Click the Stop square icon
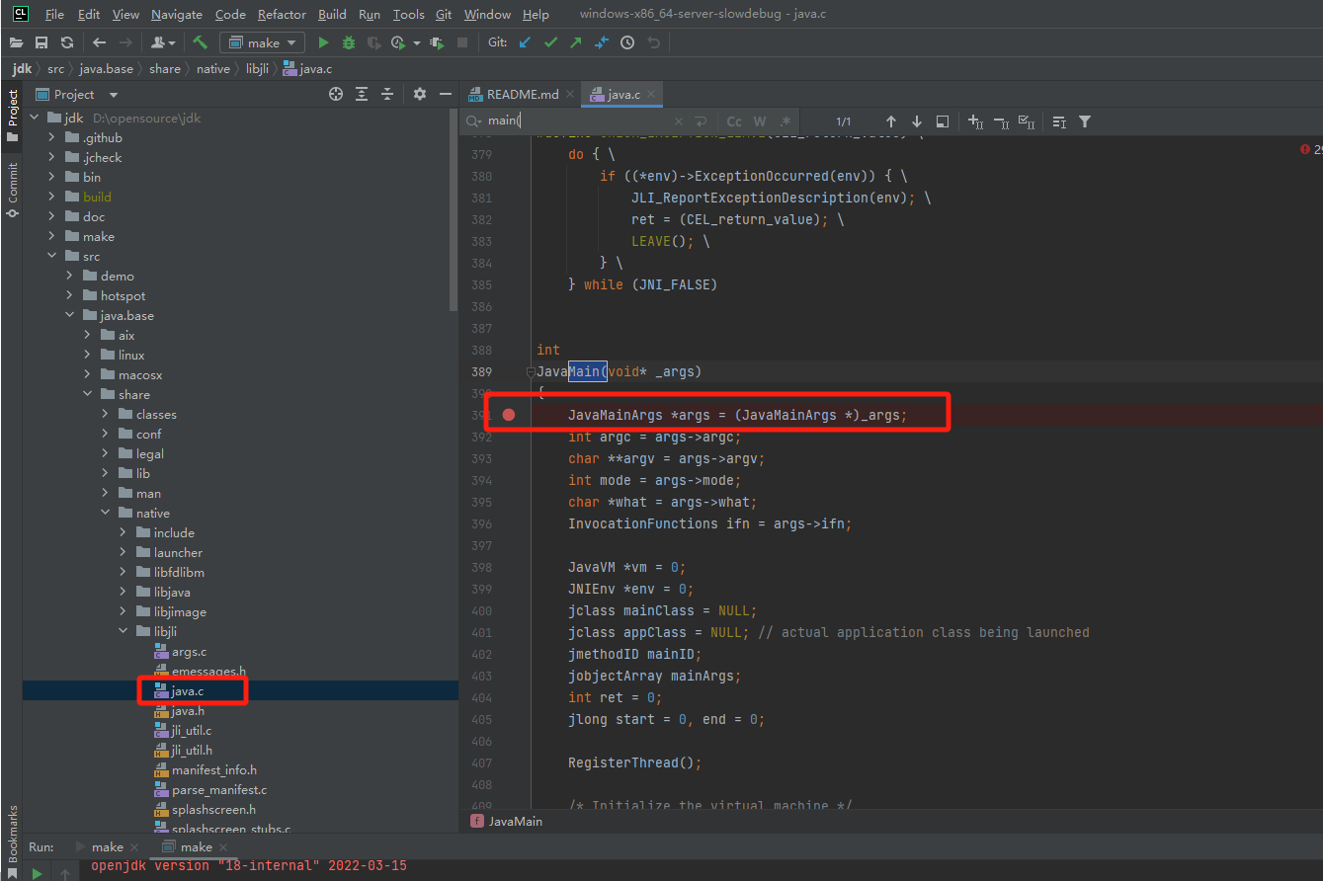 (462, 42)
